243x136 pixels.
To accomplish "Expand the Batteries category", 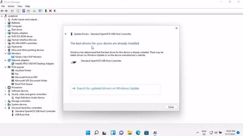I will (5, 23).
